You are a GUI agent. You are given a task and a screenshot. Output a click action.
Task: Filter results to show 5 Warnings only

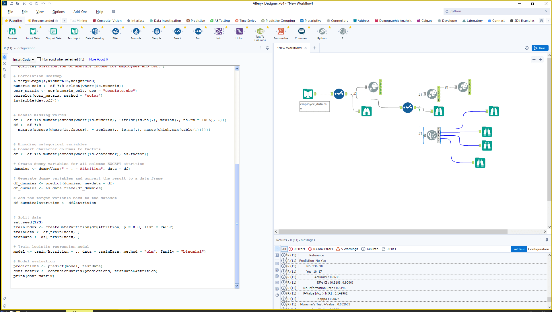coord(347,249)
